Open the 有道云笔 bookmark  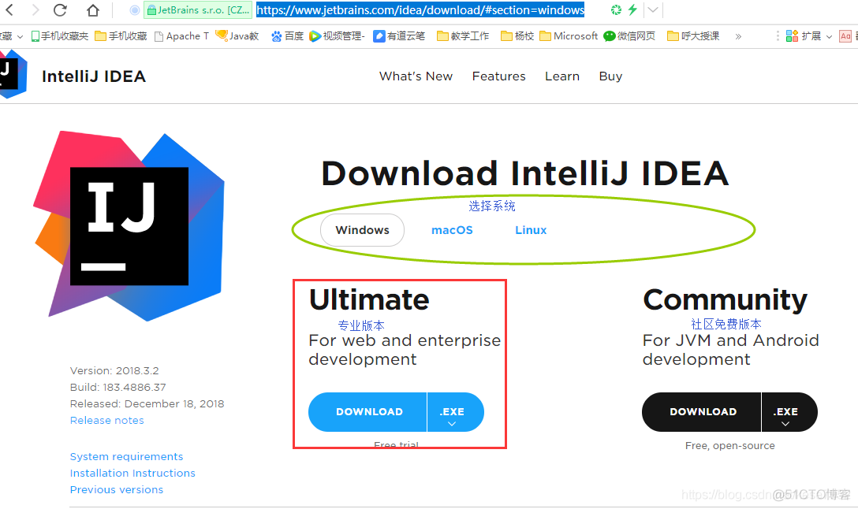click(399, 36)
